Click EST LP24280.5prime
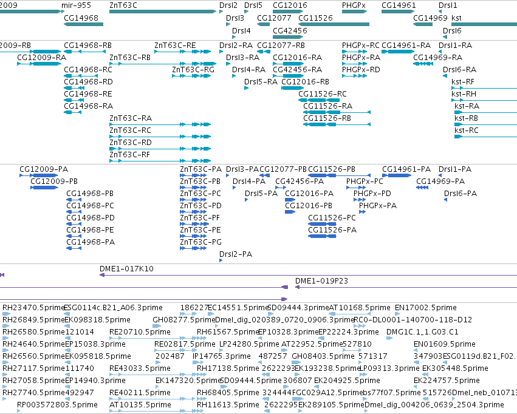517x414 pixels. (x=221, y=350)
